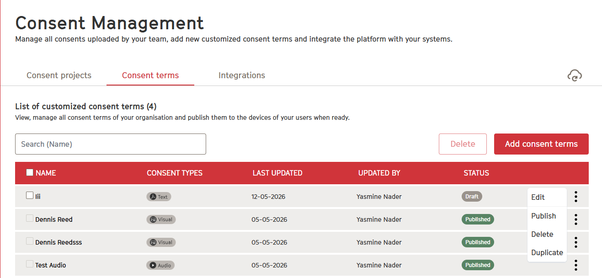The height and width of the screenshot is (278, 602).
Task: Click the Consent Management page heading
Action: click(x=110, y=23)
